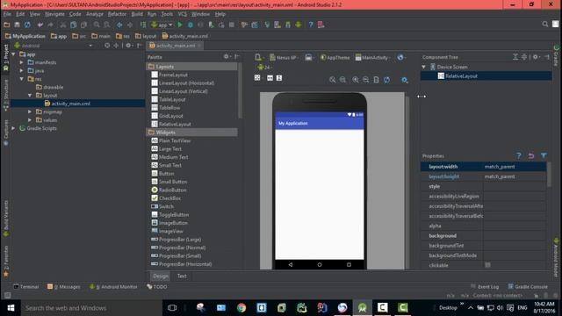Click Palette settings gear icon
The height and width of the screenshot is (316, 562).
227,56
